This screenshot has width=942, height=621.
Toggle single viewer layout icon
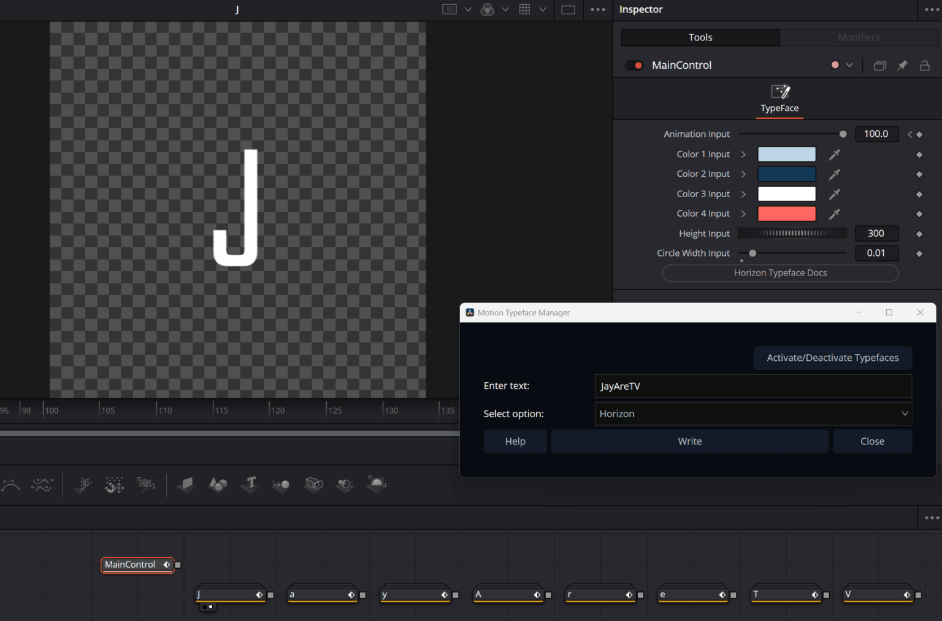[x=569, y=9]
